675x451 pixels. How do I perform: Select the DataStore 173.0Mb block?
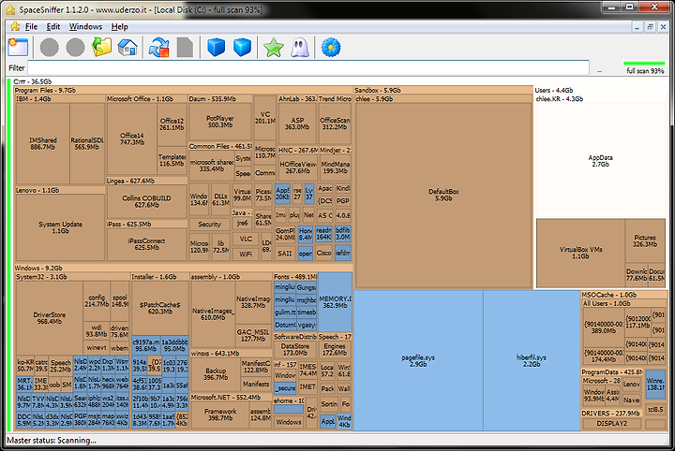tap(295, 349)
